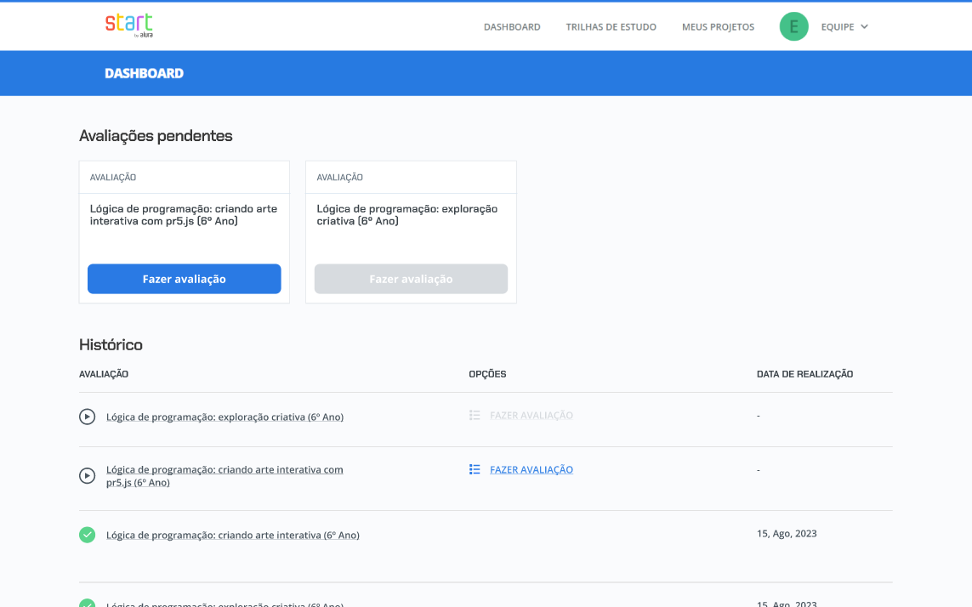
Task: Go to Trilhas de Estudo
Action: pos(611,27)
